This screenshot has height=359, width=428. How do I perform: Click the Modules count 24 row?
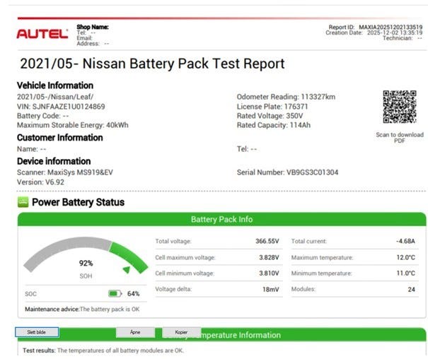tap(354, 289)
